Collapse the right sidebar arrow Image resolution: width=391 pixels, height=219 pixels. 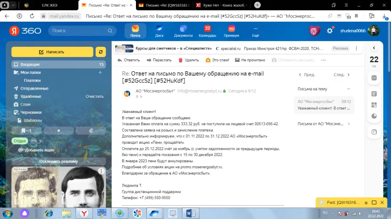pyautogui.click(x=374, y=48)
